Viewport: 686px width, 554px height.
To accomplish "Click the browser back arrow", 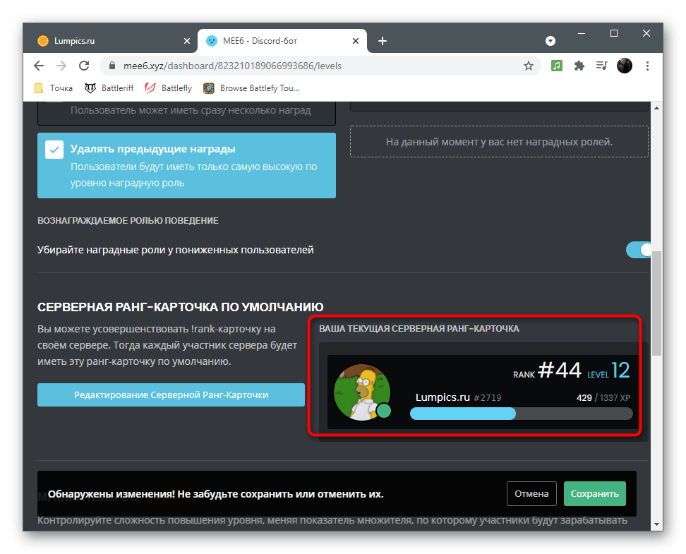I will coord(40,66).
